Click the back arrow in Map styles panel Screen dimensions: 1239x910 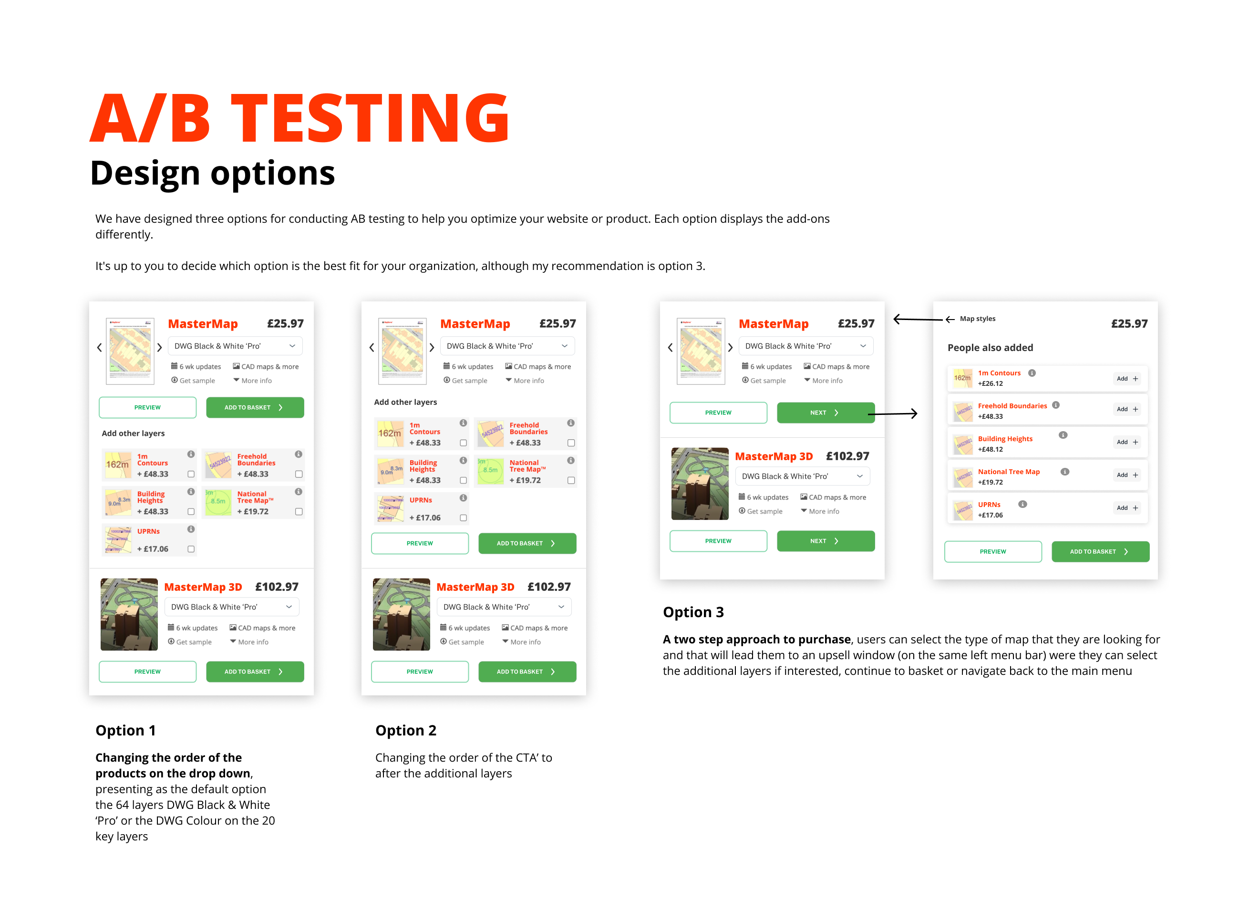pos(950,320)
